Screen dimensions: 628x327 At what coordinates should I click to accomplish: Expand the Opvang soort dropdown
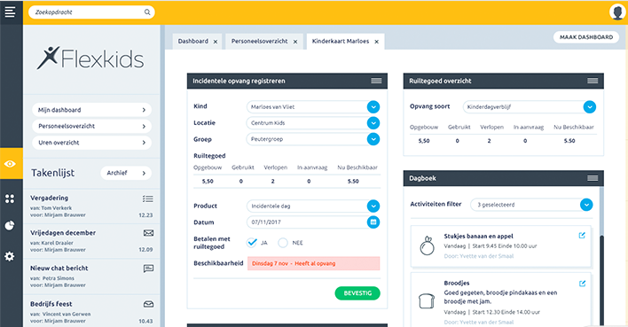590,107
